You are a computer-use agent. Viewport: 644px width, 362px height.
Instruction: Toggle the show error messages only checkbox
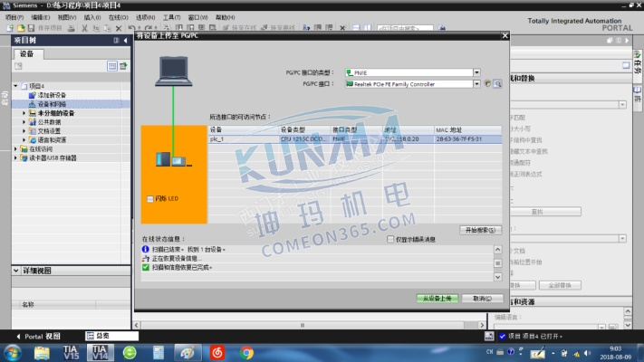[x=390, y=239]
